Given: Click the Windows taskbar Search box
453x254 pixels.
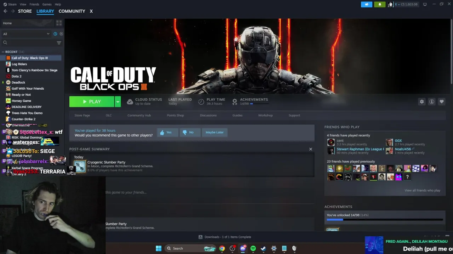Looking at the screenshot, I should [191, 248].
